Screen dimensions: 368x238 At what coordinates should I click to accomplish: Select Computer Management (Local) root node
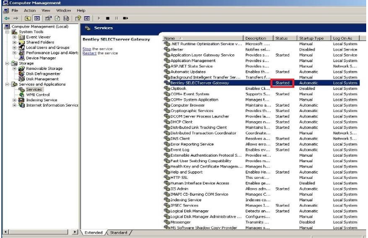40,27
